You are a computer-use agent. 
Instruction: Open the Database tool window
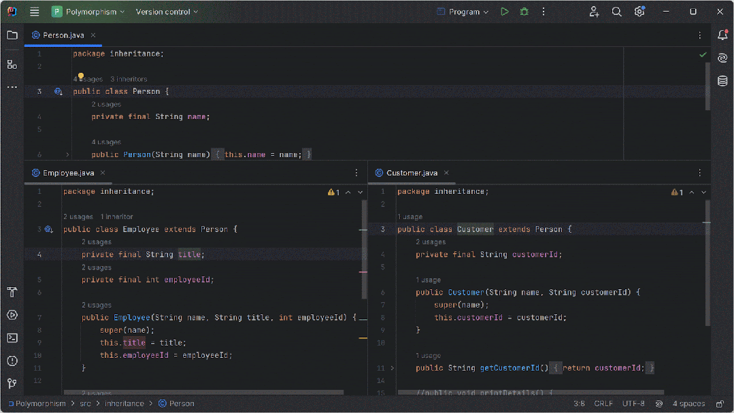point(722,80)
